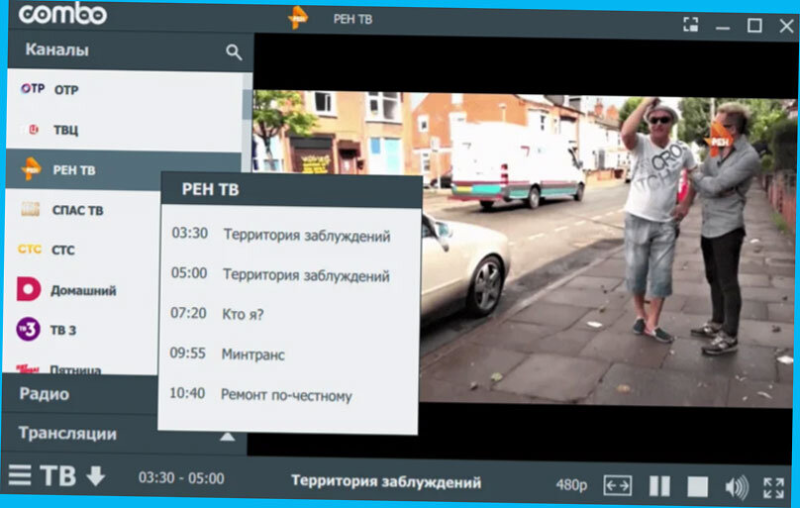800x508 pixels.
Task: Switch to compact mini-player mode icon
Action: (x=691, y=24)
